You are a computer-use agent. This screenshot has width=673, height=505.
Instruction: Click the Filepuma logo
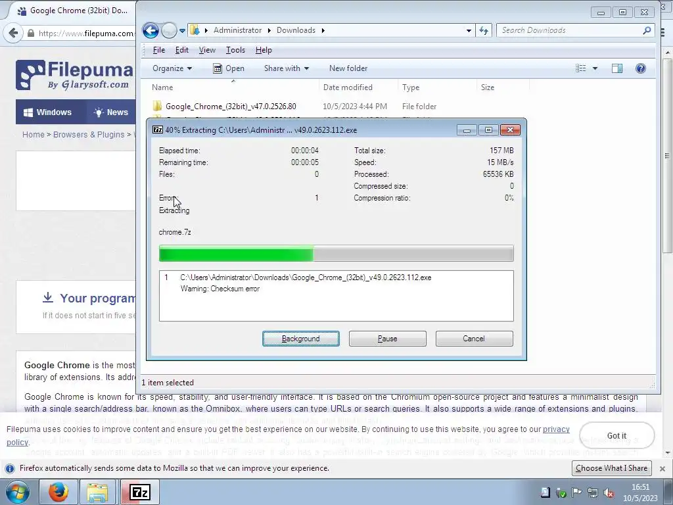pos(75,75)
